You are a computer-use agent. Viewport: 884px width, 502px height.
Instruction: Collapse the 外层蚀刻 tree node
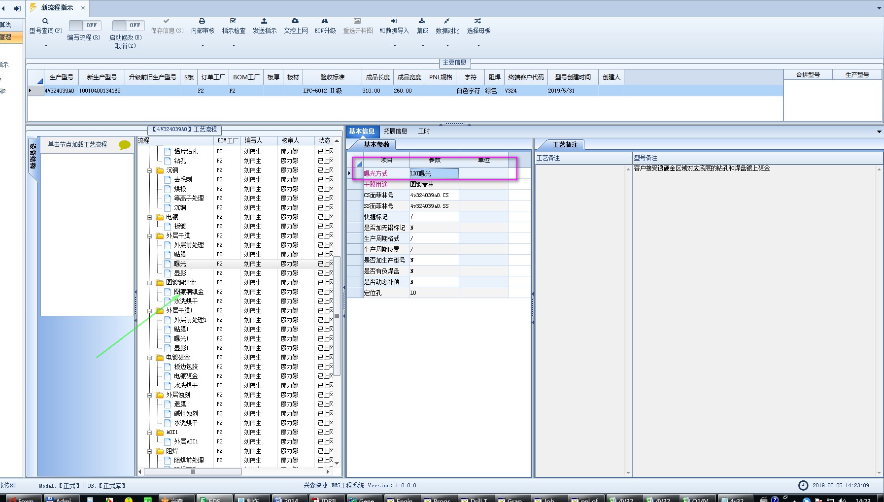[x=150, y=395]
